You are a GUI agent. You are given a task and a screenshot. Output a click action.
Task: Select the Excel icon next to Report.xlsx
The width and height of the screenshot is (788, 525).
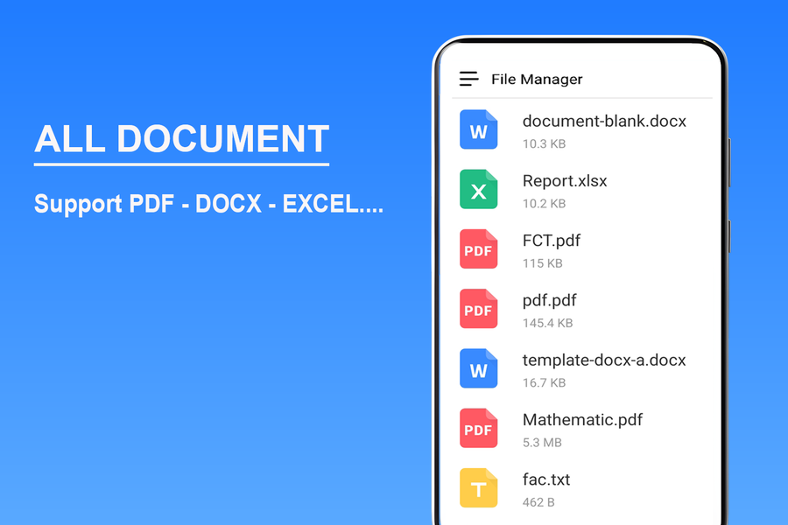click(478, 189)
